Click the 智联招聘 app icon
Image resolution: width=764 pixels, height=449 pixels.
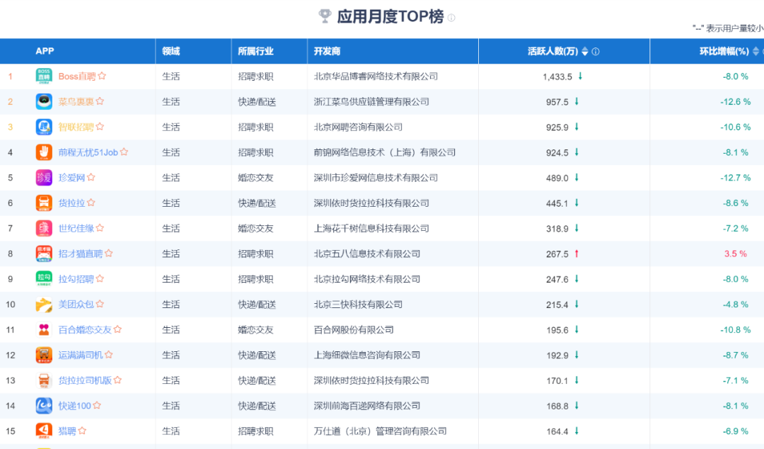point(44,127)
